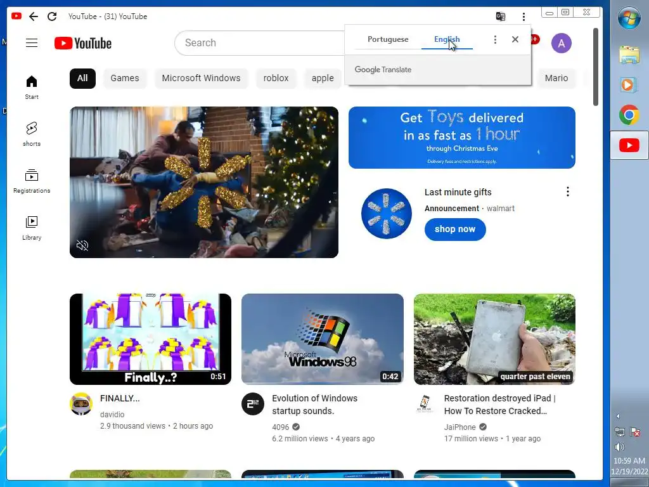Click the YouTube logo
This screenshot has width=649, height=487.
click(x=83, y=43)
